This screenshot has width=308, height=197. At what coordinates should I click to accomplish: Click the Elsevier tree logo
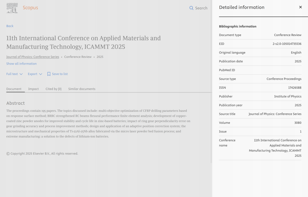(12, 8)
